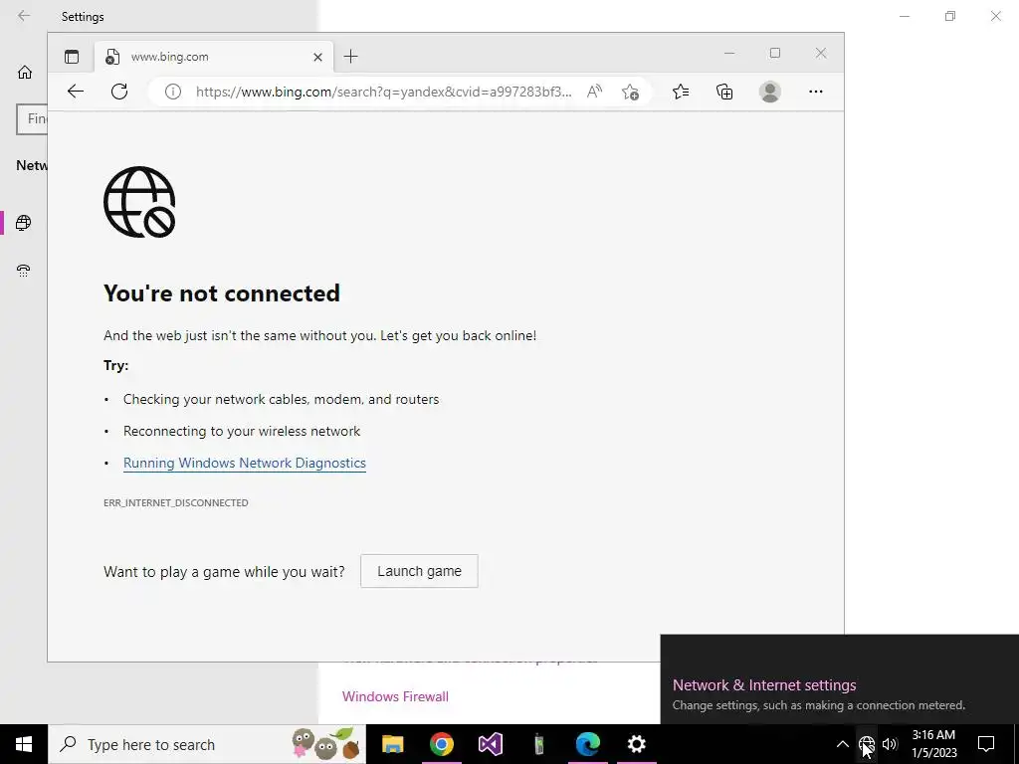Close the www.bing.com tab
This screenshot has height=764, width=1019.
click(x=317, y=57)
